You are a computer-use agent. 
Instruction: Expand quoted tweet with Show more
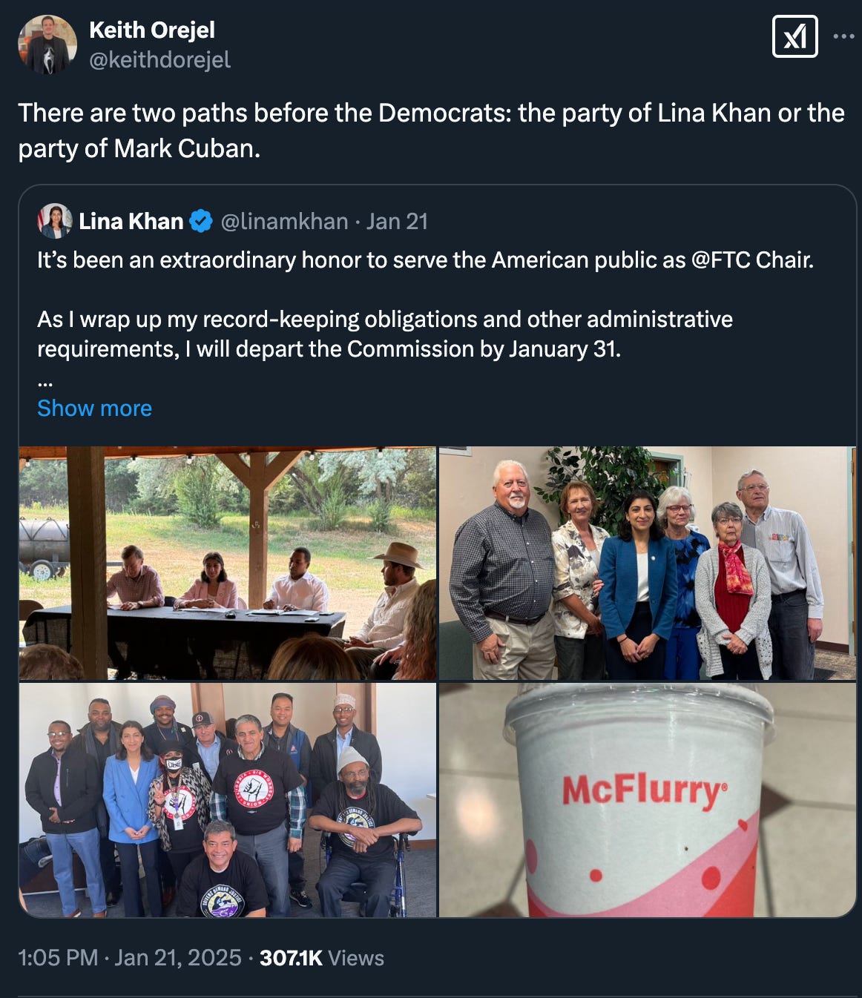(x=94, y=408)
